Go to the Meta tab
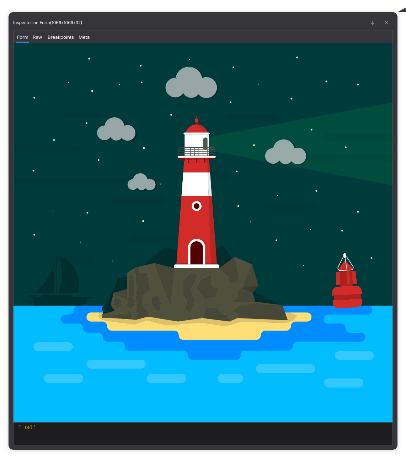 tap(84, 37)
